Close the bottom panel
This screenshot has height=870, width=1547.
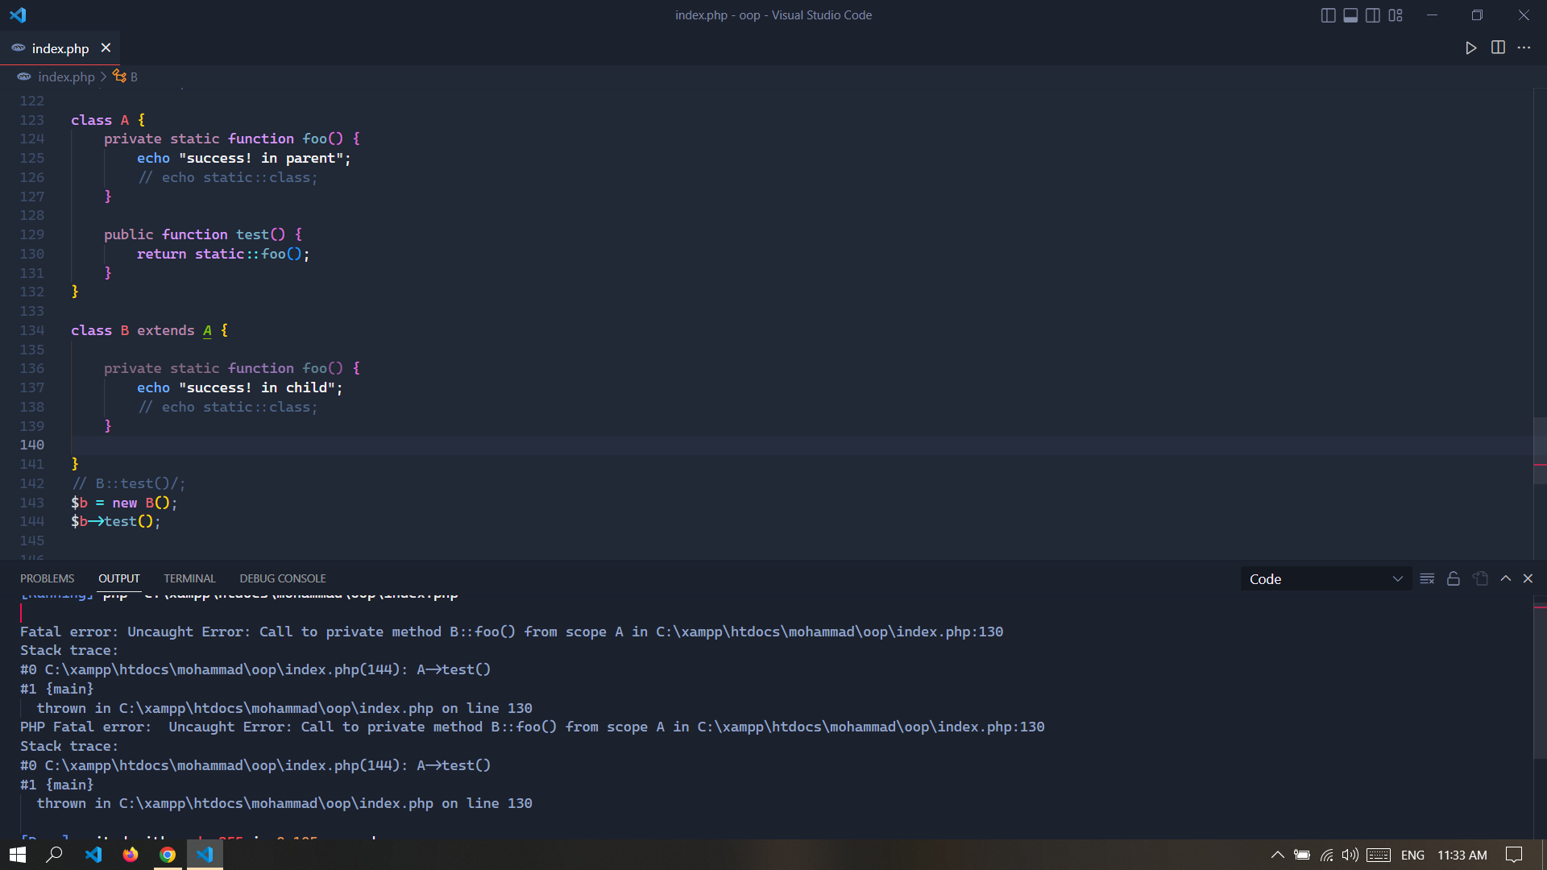[x=1528, y=578]
